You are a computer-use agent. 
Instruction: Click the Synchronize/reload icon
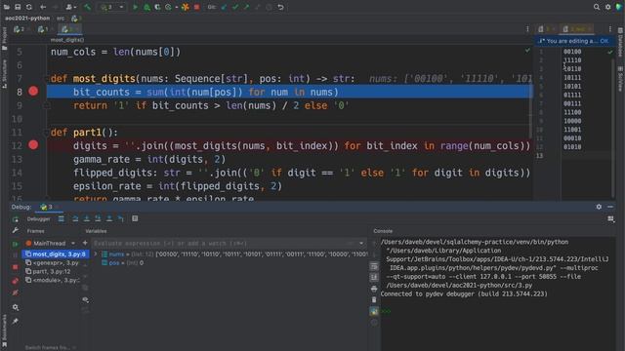click(29, 7)
